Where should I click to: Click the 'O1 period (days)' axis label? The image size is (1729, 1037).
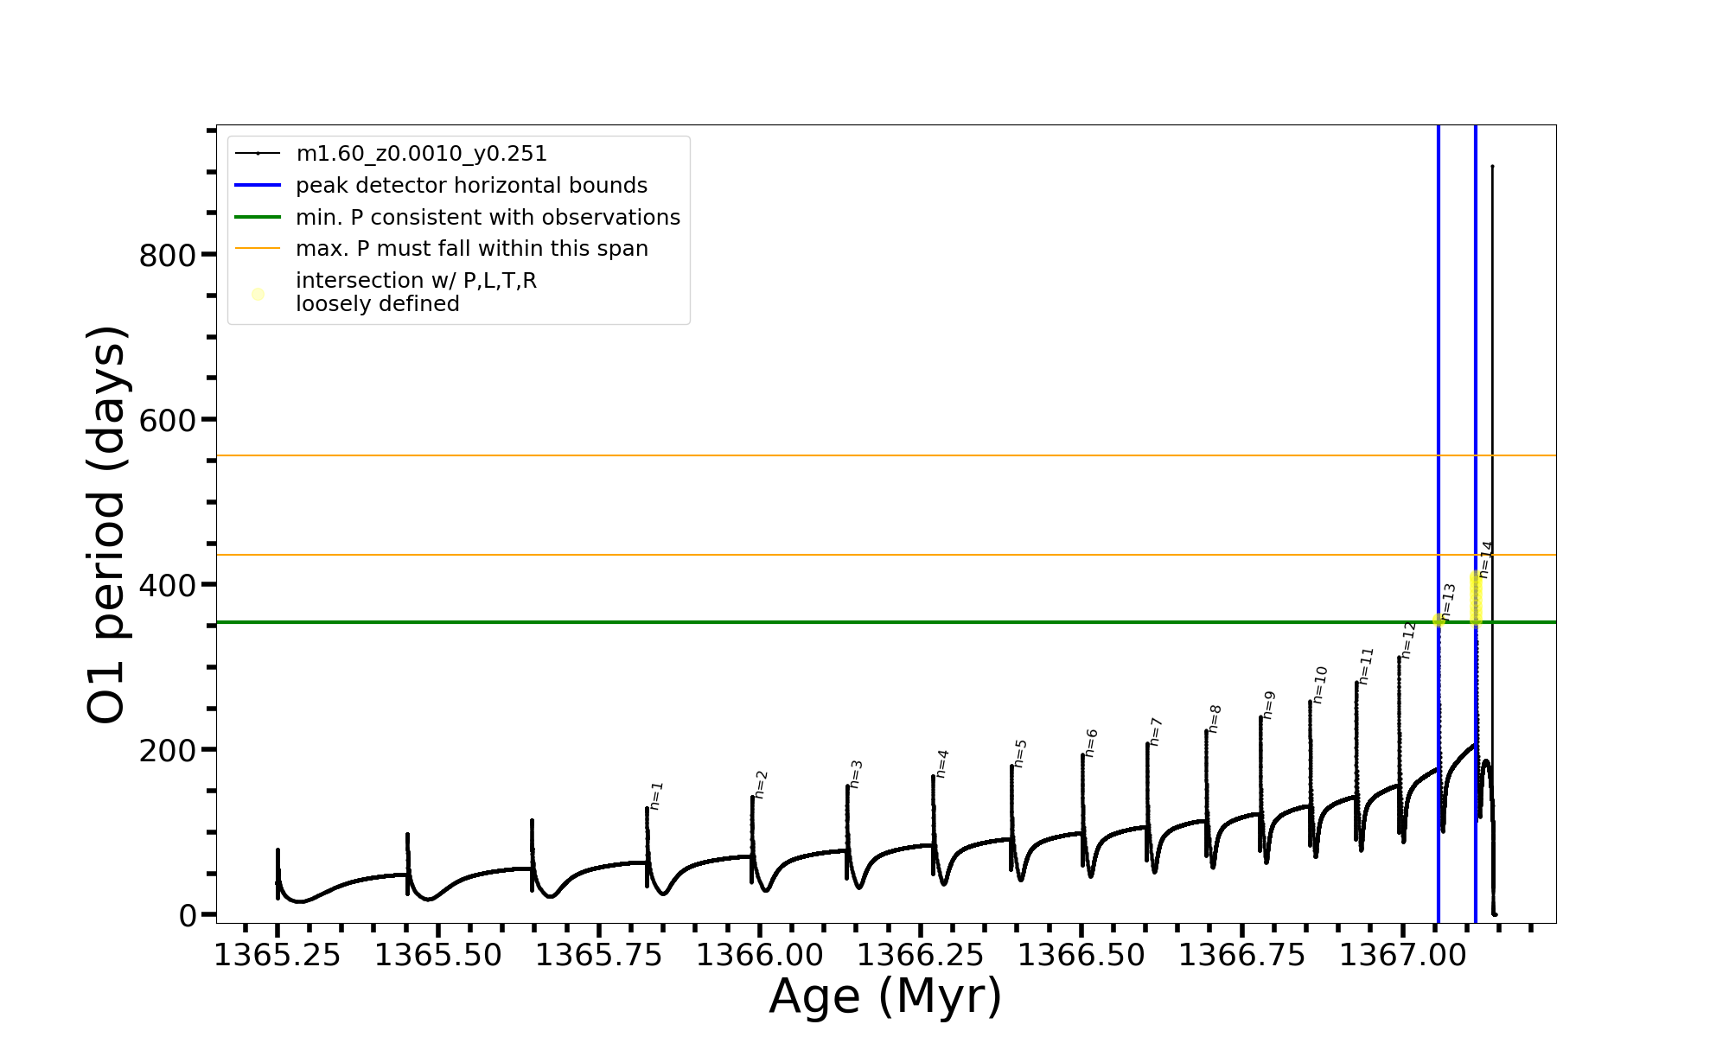pyautogui.click(x=107, y=525)
